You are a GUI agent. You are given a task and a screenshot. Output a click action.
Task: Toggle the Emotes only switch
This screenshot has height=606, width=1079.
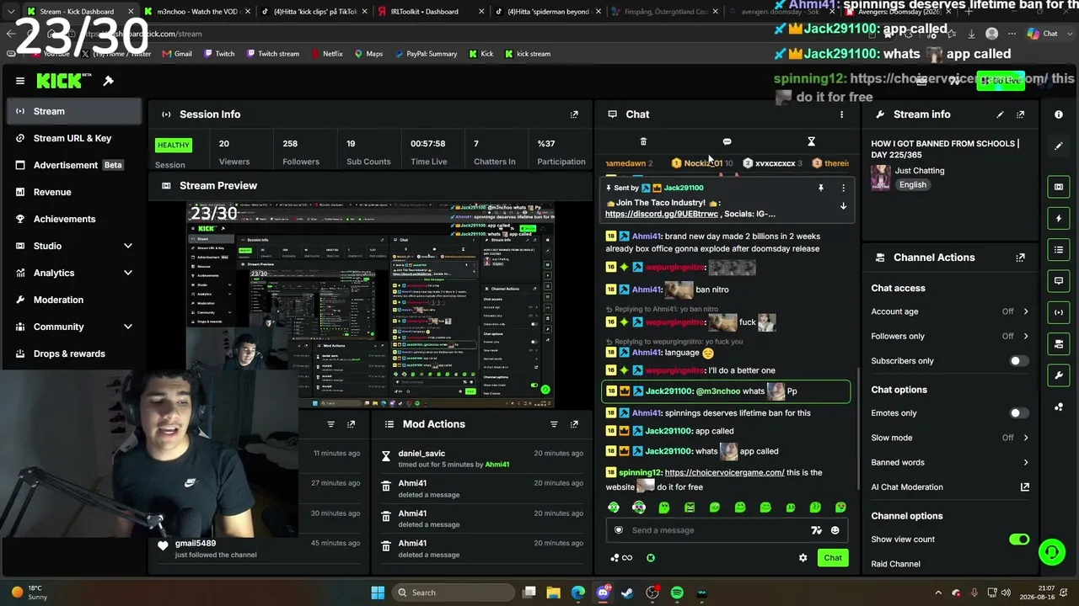(1018, 413)
